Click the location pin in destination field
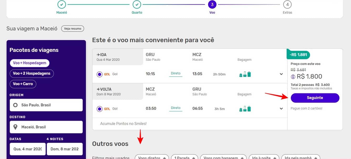Image resolution: width=351 pixels, height=159 pixels. point(16,127)
